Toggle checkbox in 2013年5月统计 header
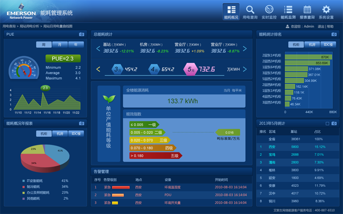343x214 pixels. 327,124
